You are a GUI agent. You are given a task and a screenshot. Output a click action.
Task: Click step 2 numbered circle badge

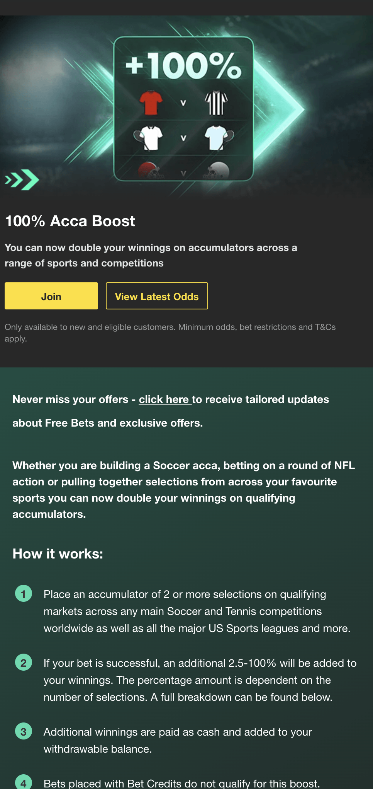(23, 663)
